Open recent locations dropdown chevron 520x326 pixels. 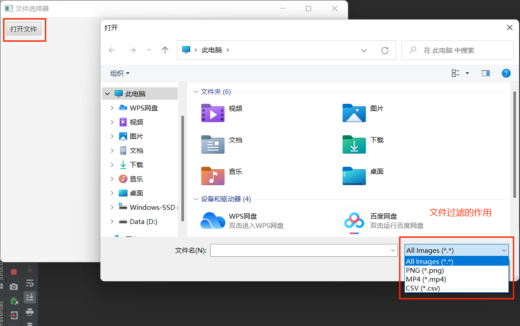tap(149, 50)
